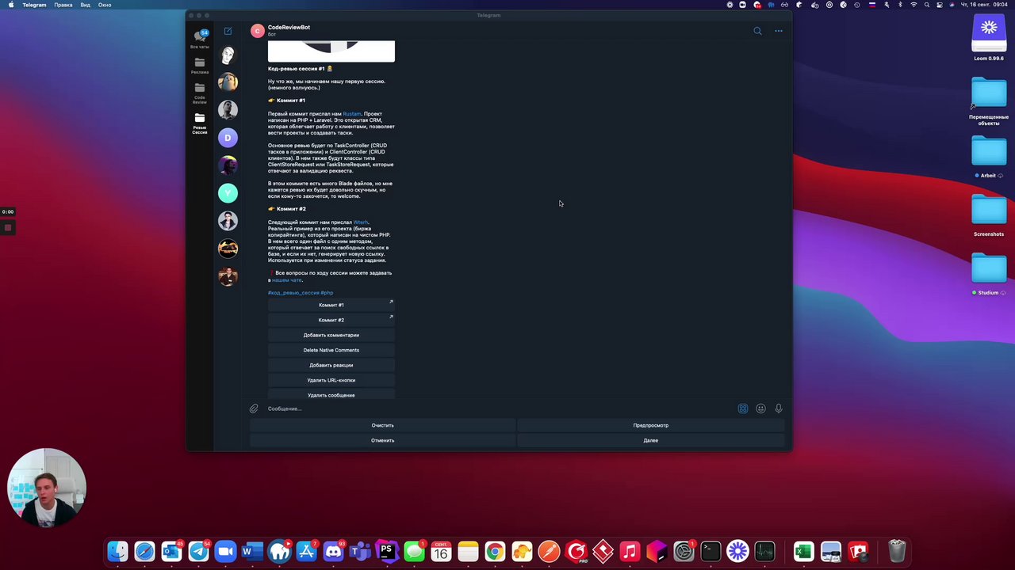
Task: Open the three-dot chat options menu
Action: 779,31
